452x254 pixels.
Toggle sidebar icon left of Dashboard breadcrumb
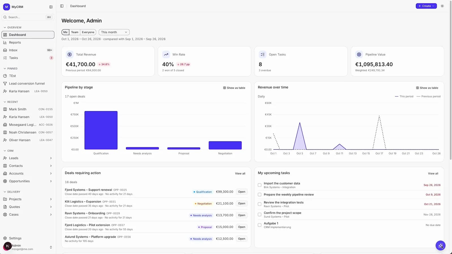click(62, 6)
